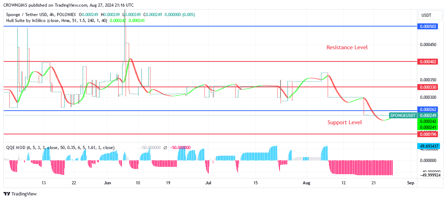Click the Resistance Level text annotation
This screenshot has height=200, width=447.
347,47
